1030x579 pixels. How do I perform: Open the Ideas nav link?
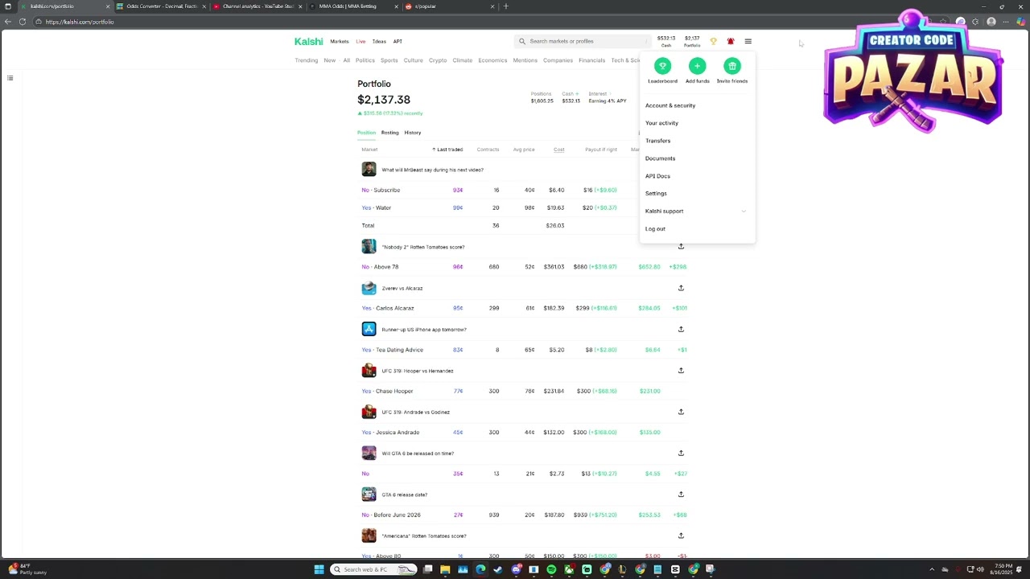point(379,41)
